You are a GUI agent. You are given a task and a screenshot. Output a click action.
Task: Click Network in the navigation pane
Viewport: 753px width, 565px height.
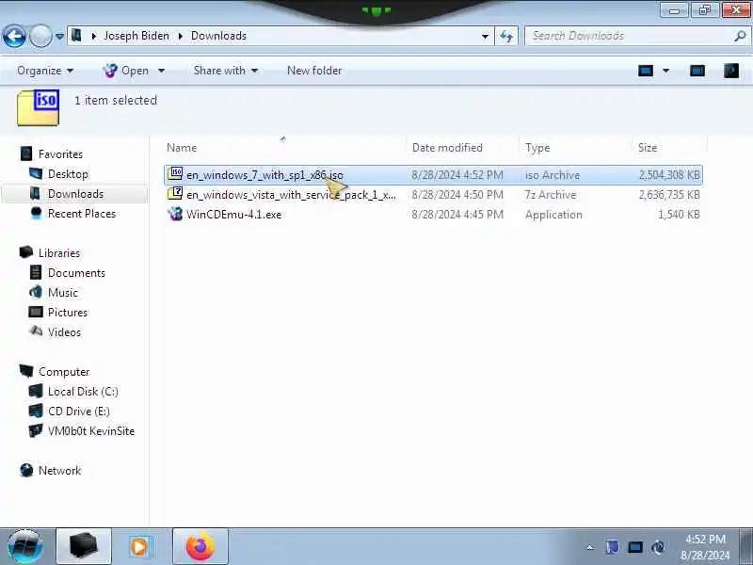click(59, 470)
